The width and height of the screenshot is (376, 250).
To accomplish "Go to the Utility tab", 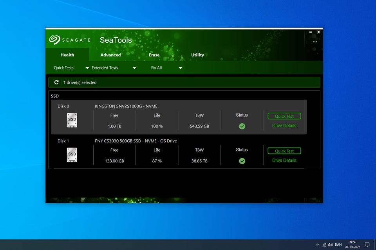I will click(x=197, y=55).
